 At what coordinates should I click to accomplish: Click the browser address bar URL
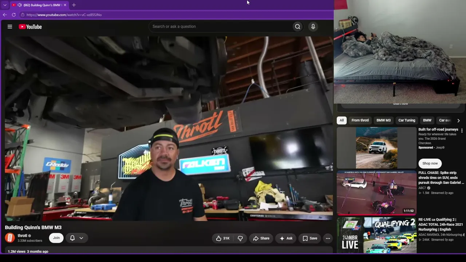coord(64,15)
